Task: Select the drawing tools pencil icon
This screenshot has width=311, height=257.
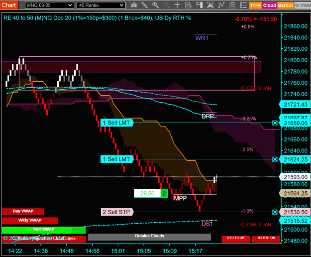Action: click(x=145, y=5)
